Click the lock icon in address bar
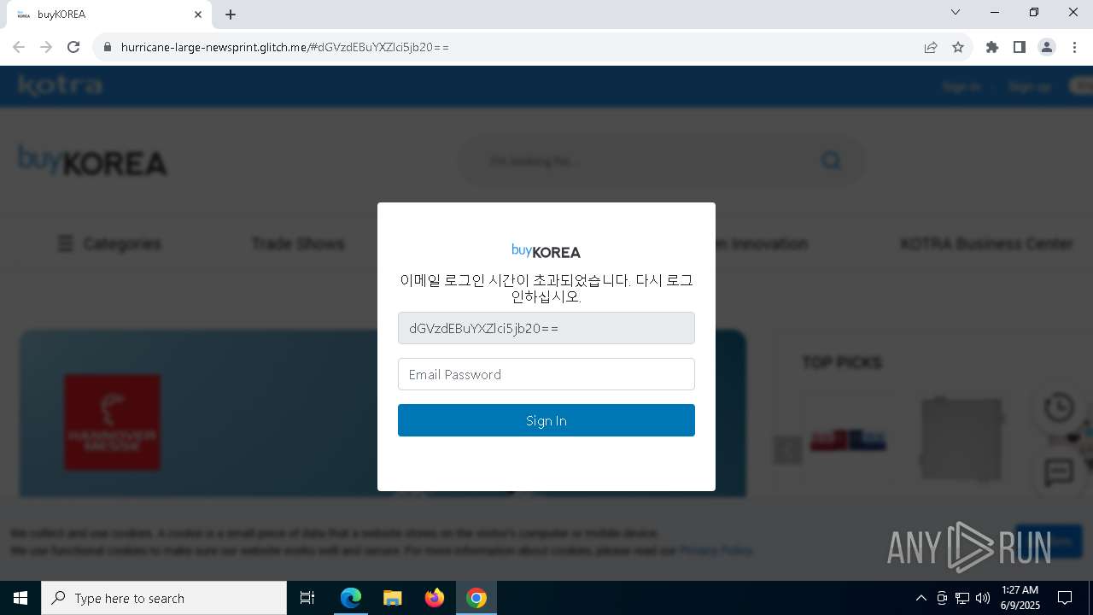 point(108,47)
